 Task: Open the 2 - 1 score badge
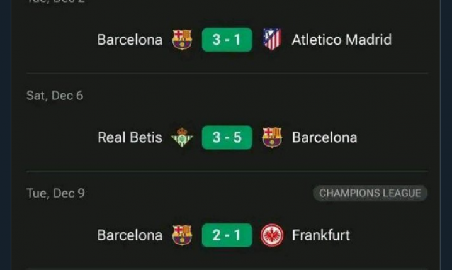tap(227, 235)
